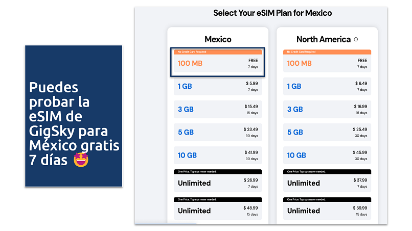
Task: Choose North America 10 GB $45.99 plan
Action: [x=327, y=155]
